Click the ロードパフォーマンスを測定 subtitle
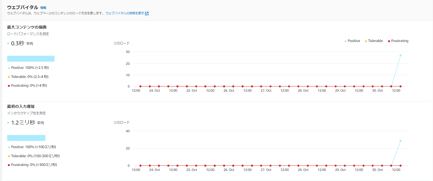This screenshot has width=433, height=181. point(28,34)
